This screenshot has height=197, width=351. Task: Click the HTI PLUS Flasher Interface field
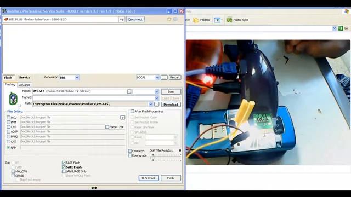point(60,20)
